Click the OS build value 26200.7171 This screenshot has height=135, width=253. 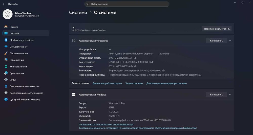point(114,116)
